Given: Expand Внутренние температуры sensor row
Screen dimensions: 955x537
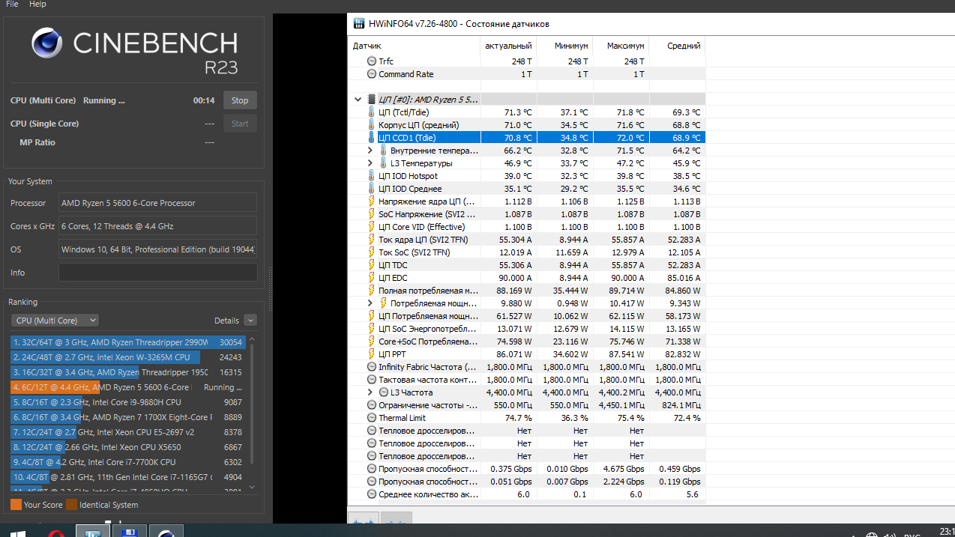Looking at the screenshot, I should (370, 151).
